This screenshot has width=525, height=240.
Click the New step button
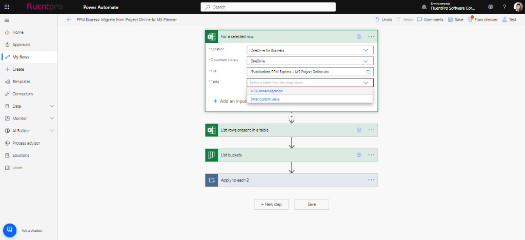pos(271,204)
